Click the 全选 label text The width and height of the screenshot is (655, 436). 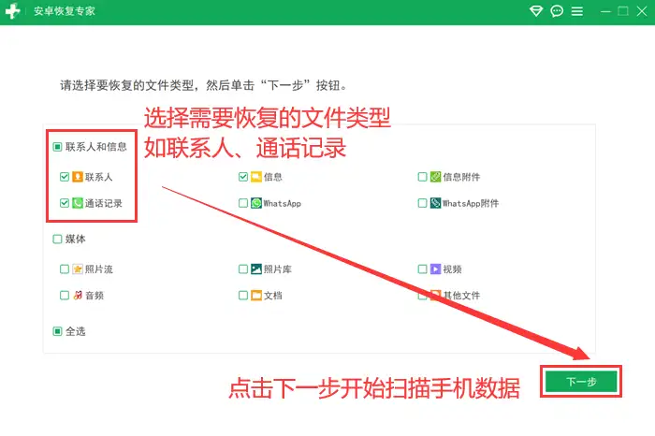pos(76,331)
